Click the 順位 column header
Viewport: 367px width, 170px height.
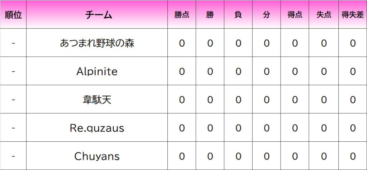click(x=13, y=15)
